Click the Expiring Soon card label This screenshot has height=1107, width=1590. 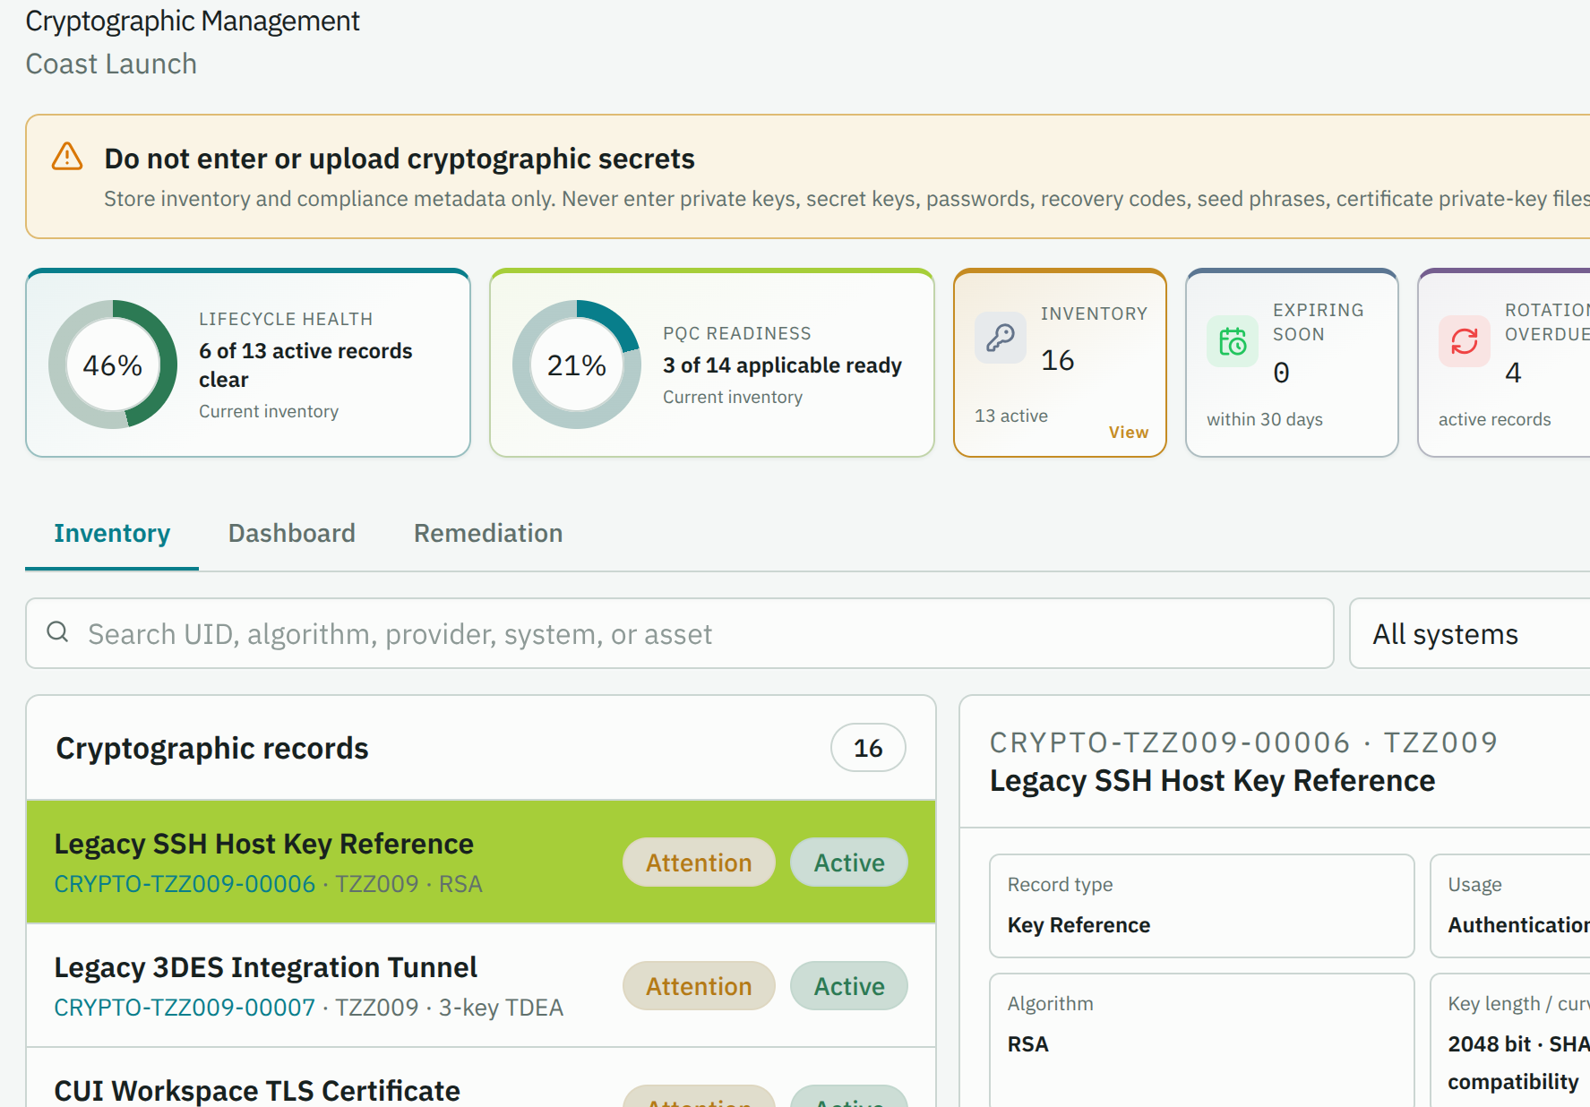click(1318, 322)
